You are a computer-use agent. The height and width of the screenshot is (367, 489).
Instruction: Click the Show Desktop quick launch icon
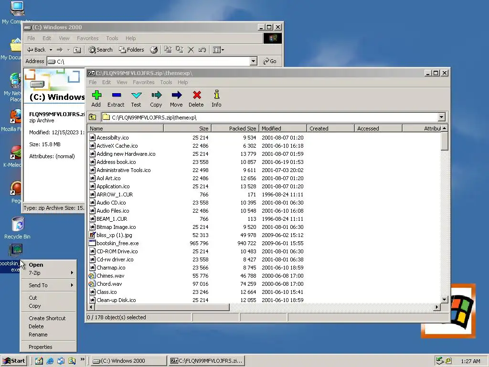39,361
